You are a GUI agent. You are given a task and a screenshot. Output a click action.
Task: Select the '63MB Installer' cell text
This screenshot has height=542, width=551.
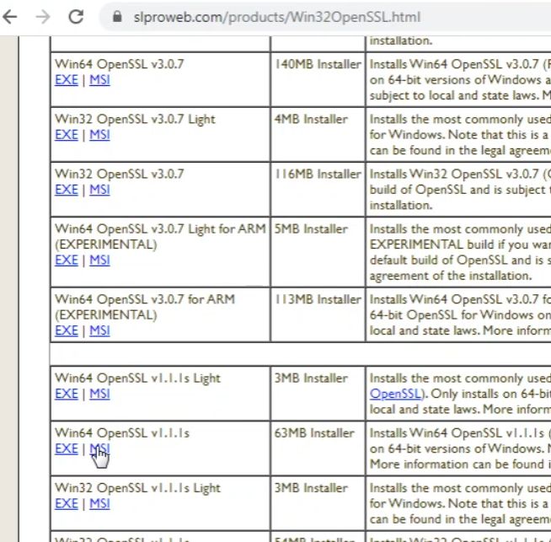(314, 432)
